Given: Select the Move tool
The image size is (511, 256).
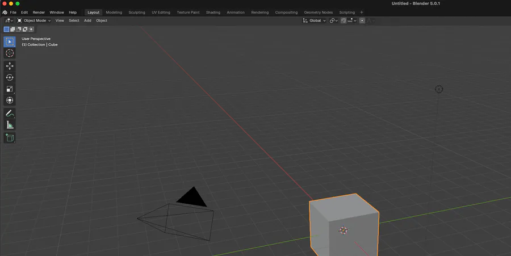Looking at the screenshot, I should pyautogui.click(x=10, y=66).
